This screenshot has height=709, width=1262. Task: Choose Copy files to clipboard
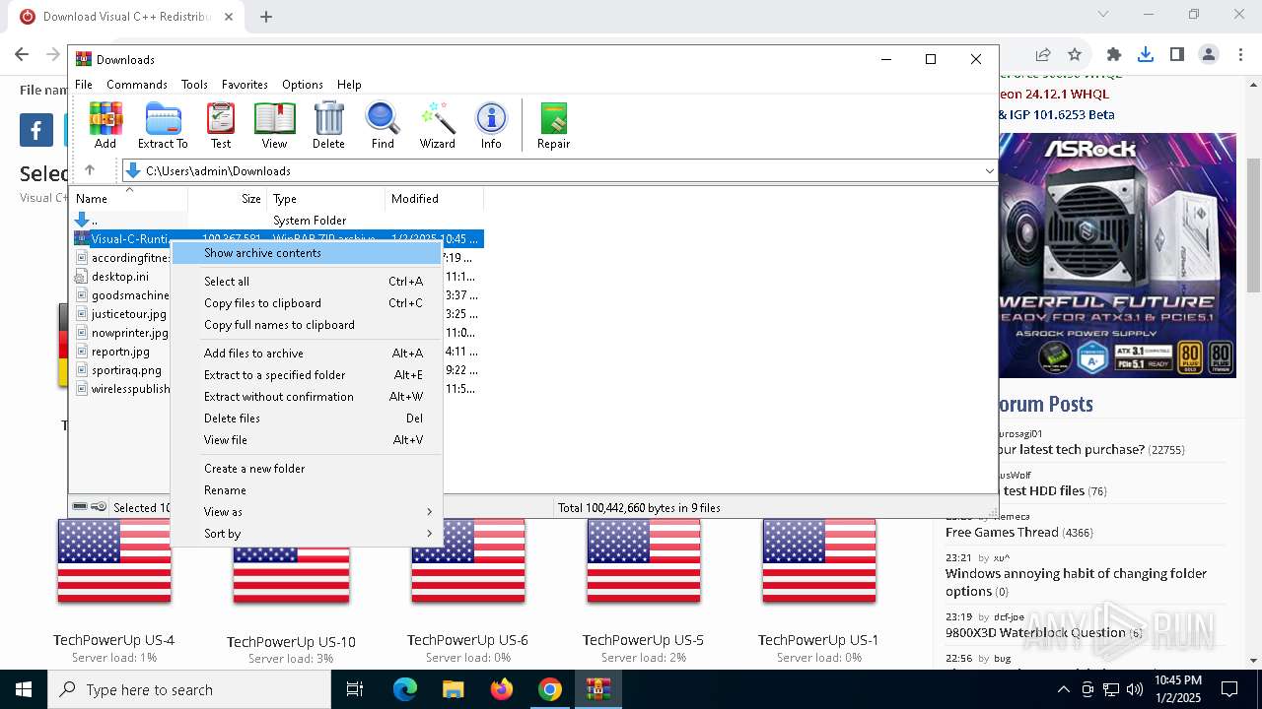coord(307,303)
